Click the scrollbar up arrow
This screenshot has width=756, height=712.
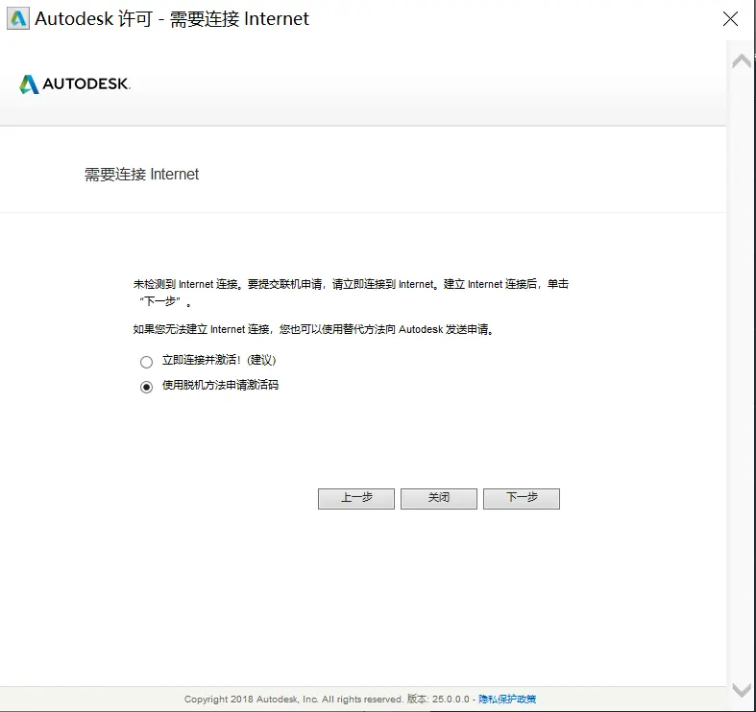click(742, 61)
